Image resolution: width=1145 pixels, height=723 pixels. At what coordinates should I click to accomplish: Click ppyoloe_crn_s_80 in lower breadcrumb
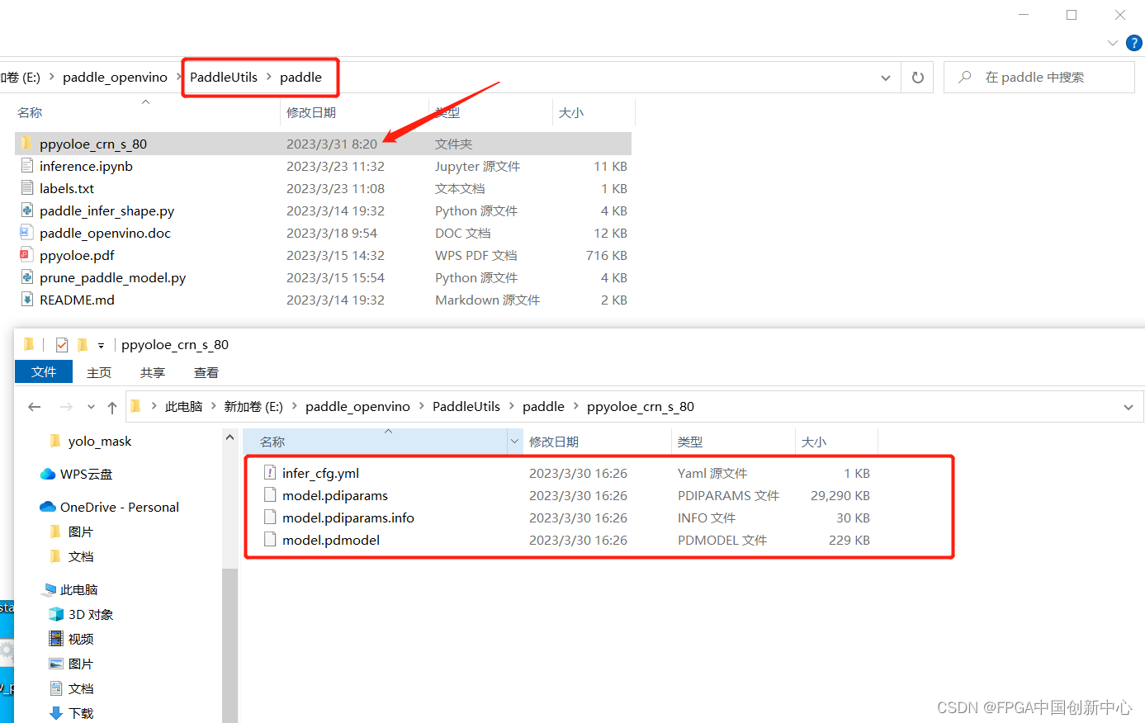coord(641,406)
